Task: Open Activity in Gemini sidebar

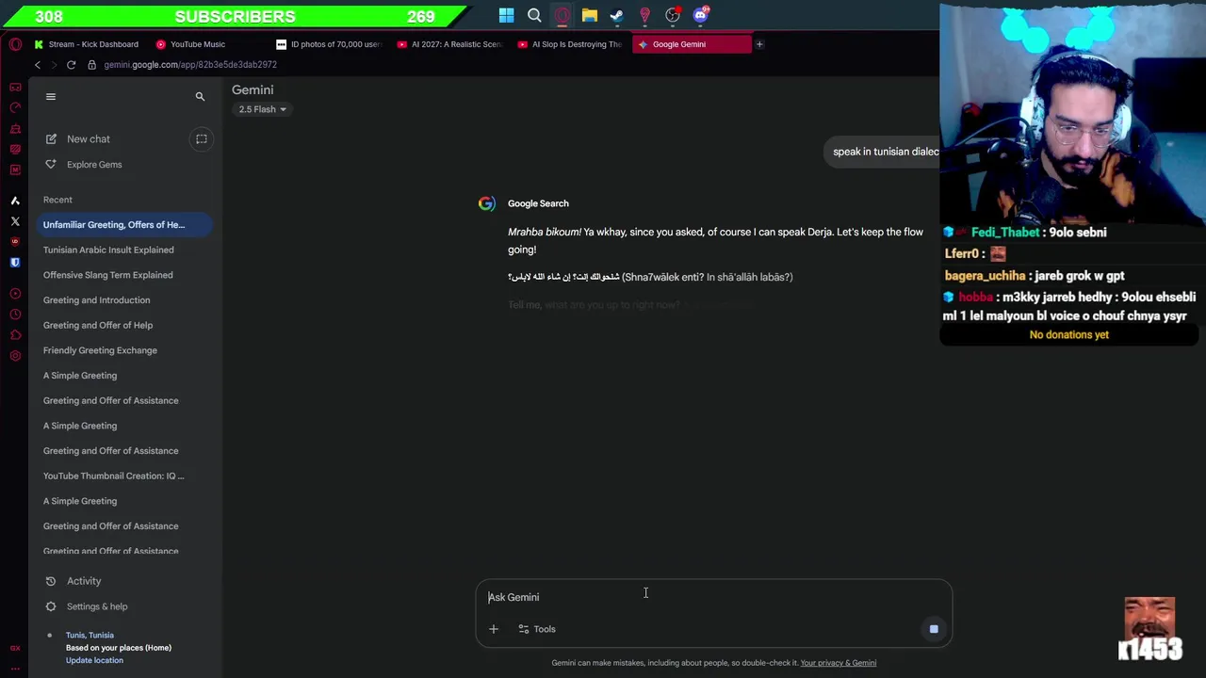Action: [73, 581]
